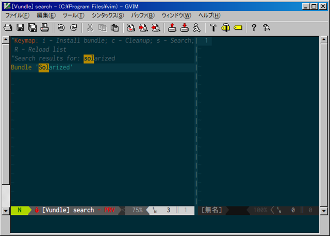Click the Load session icon
Image resolution: width=330 pixels, height=236 pixels.
coord(172,27)
